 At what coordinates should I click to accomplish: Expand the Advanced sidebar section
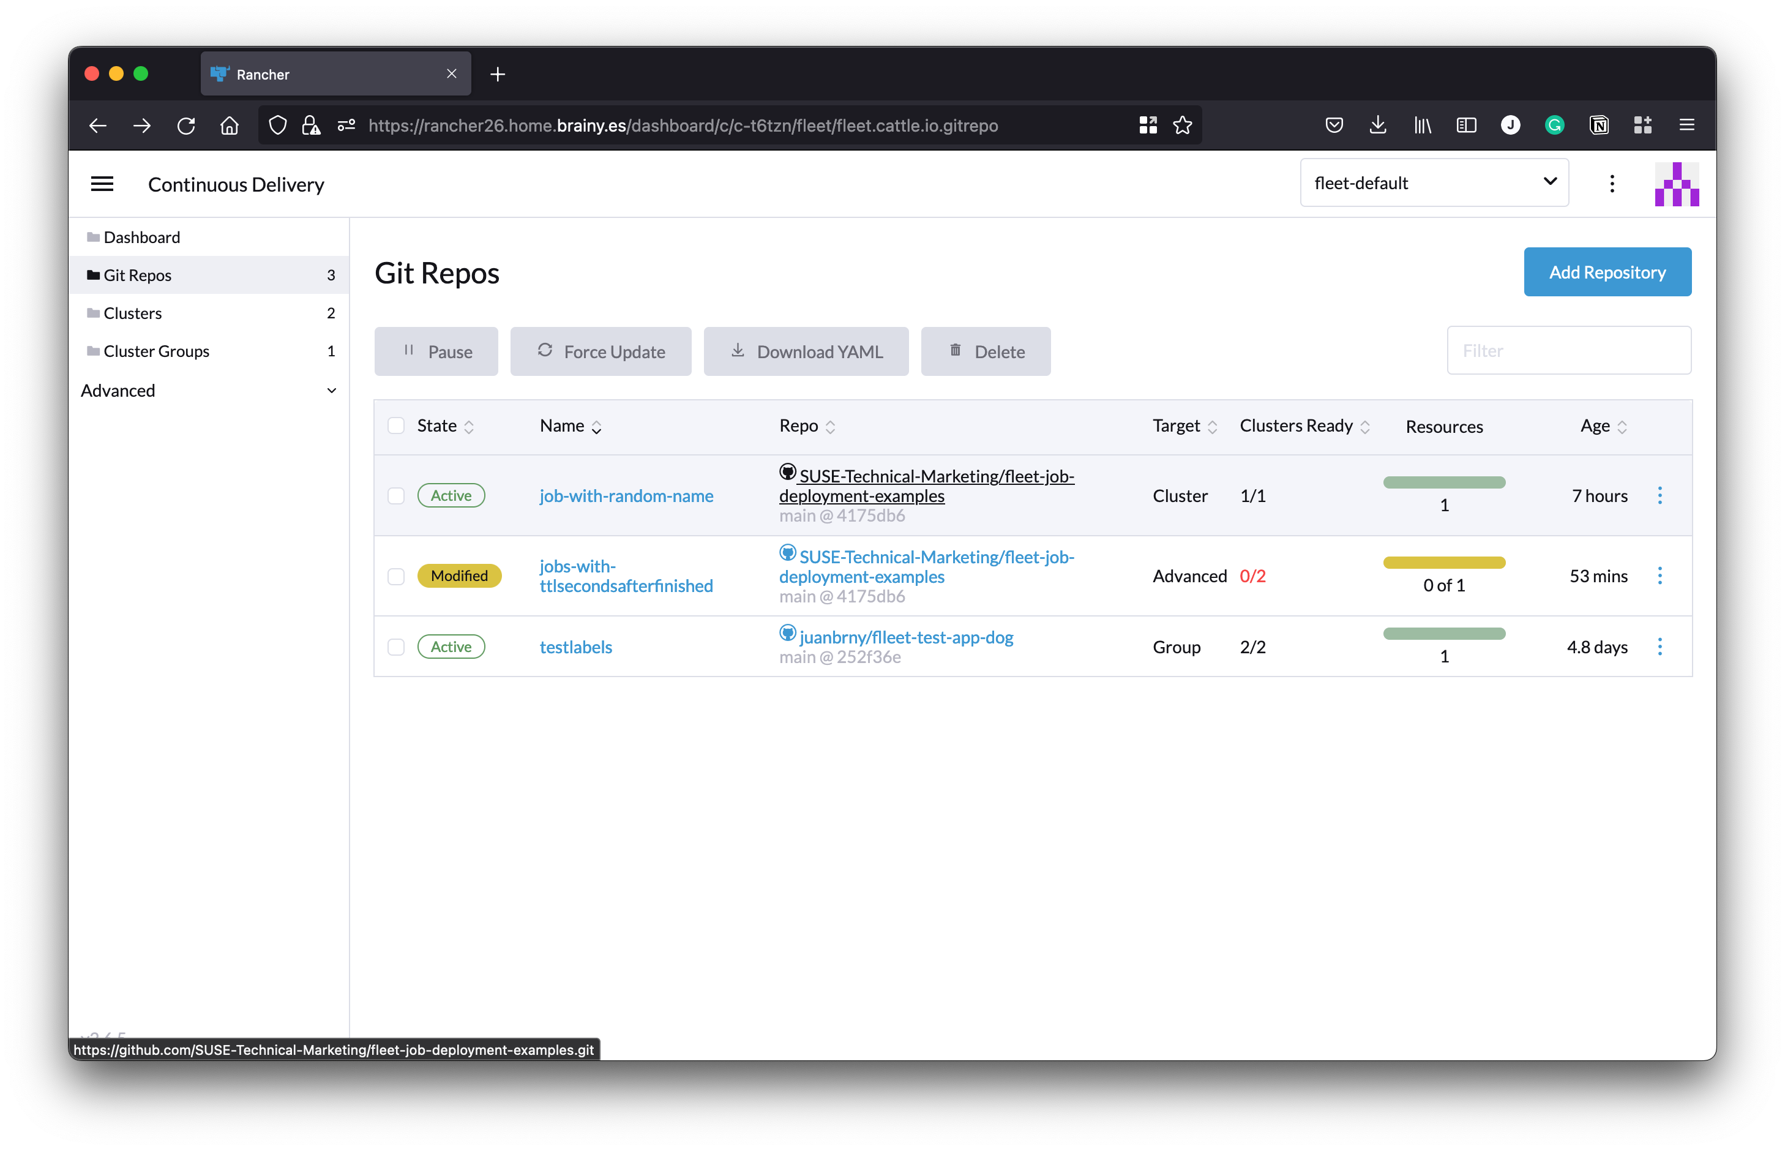point(209,391)
